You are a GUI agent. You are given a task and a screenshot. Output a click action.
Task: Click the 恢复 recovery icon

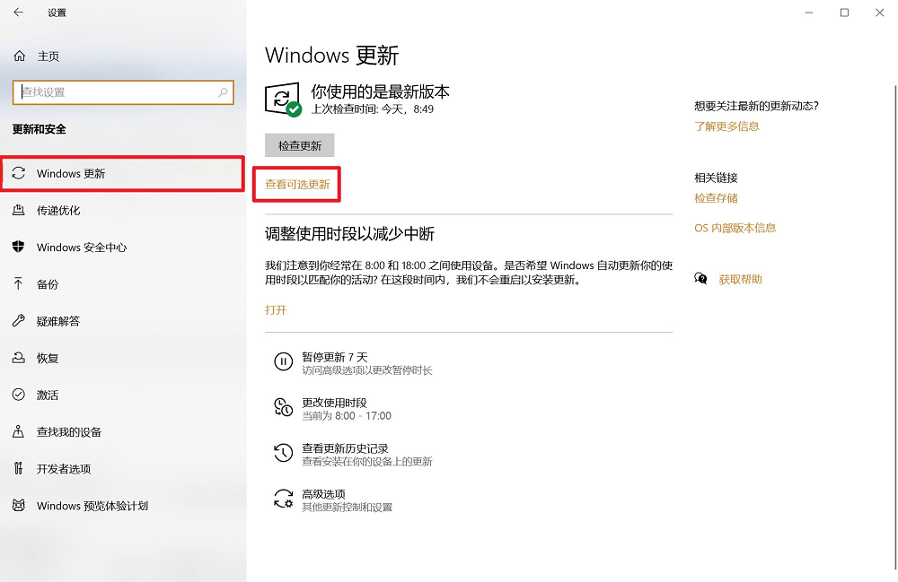[20, 358]
